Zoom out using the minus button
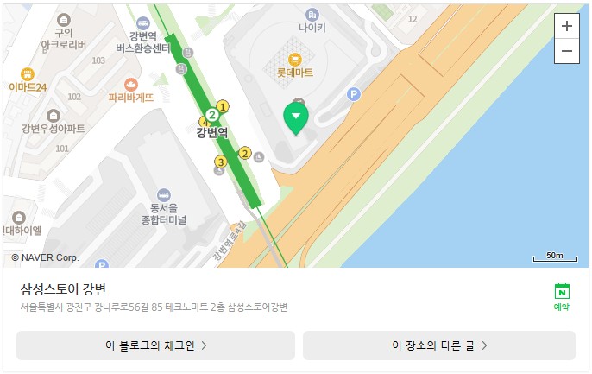592x374 pixels. tap(566, 51)
